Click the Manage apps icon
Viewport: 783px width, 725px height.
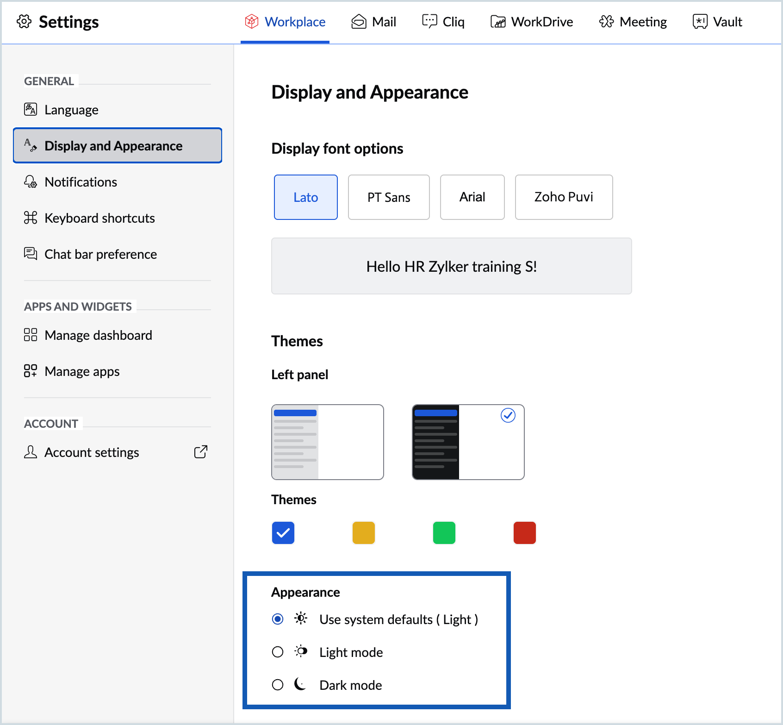31,371
